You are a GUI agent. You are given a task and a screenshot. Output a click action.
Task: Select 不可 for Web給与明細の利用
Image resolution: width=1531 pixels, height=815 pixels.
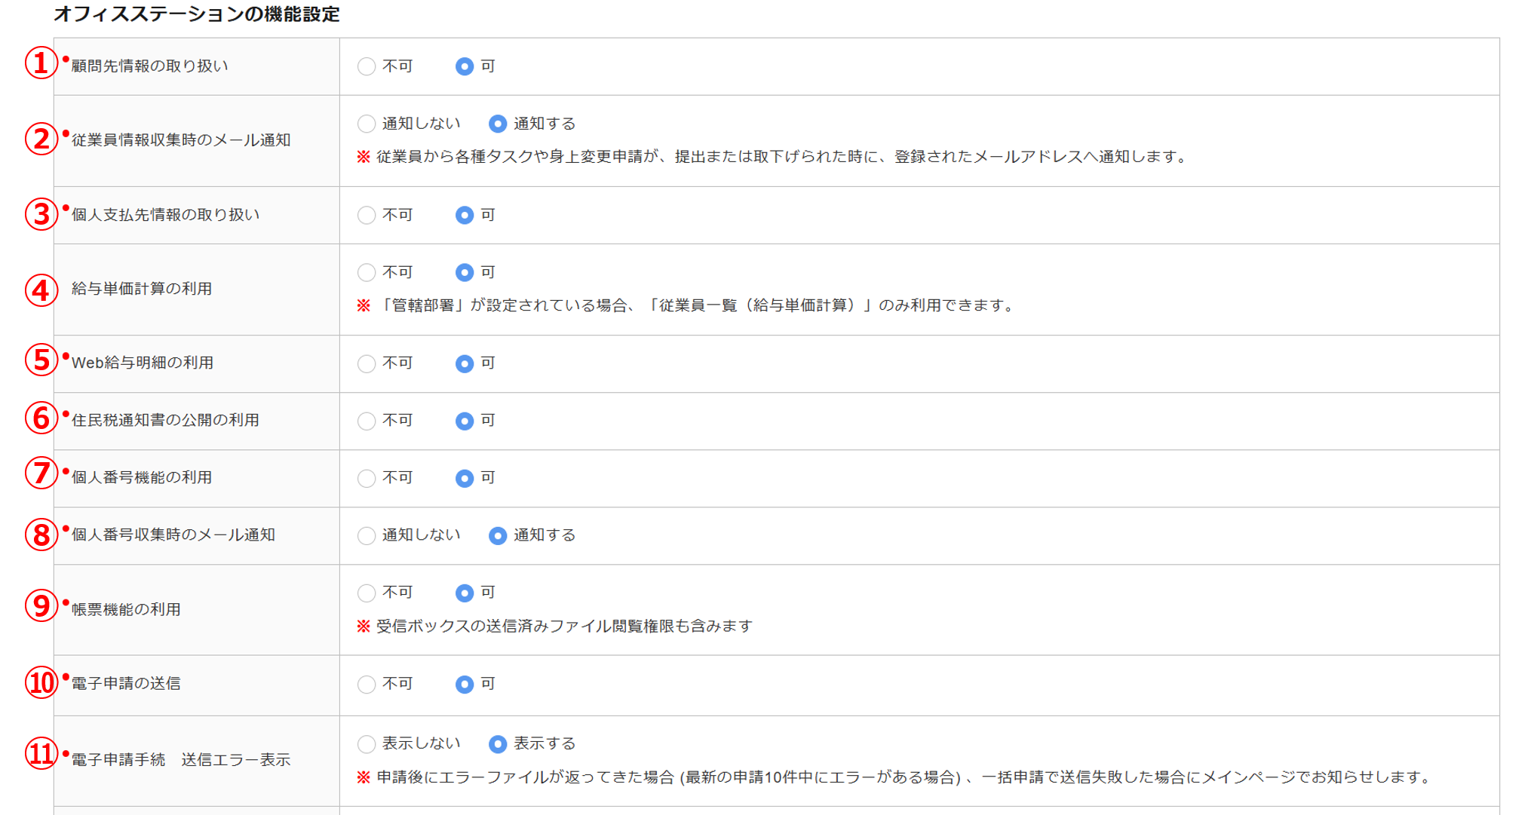[367, 363]
